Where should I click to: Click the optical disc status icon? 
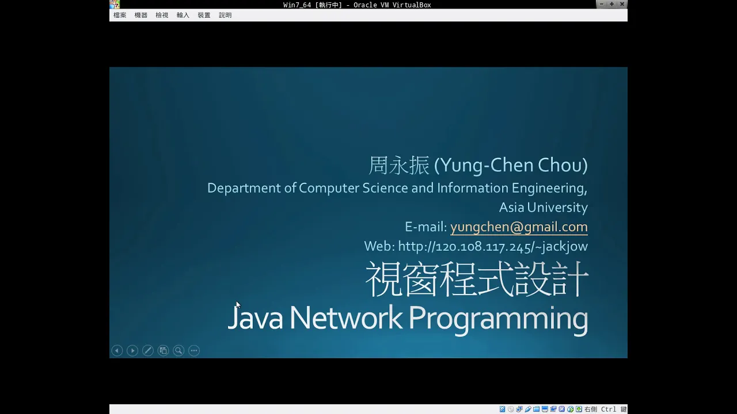tap(511, 409)
